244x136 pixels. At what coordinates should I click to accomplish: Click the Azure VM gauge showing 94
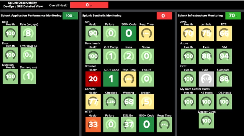click(x=224, y=56)
